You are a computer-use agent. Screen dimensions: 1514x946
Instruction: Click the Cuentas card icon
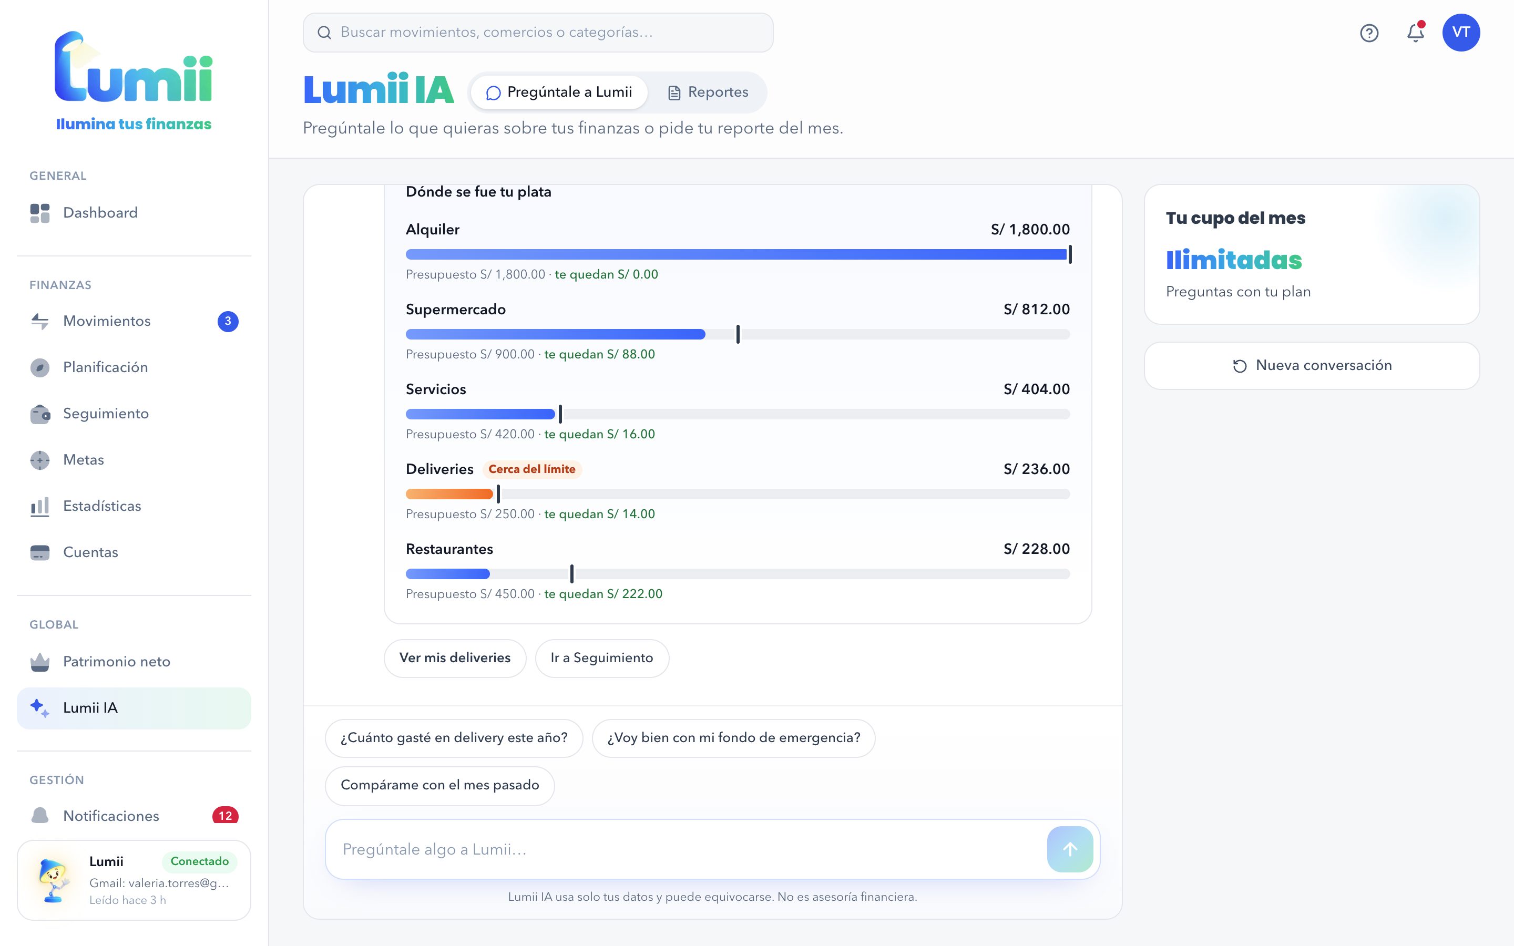point(40,552)
